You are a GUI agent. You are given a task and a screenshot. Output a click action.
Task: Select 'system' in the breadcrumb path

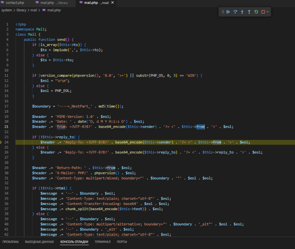click(7, 10)
